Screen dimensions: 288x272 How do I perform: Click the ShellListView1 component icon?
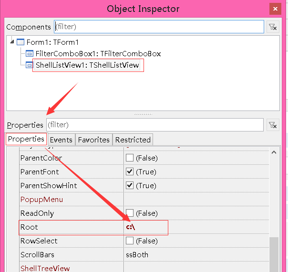pos(30,65)
